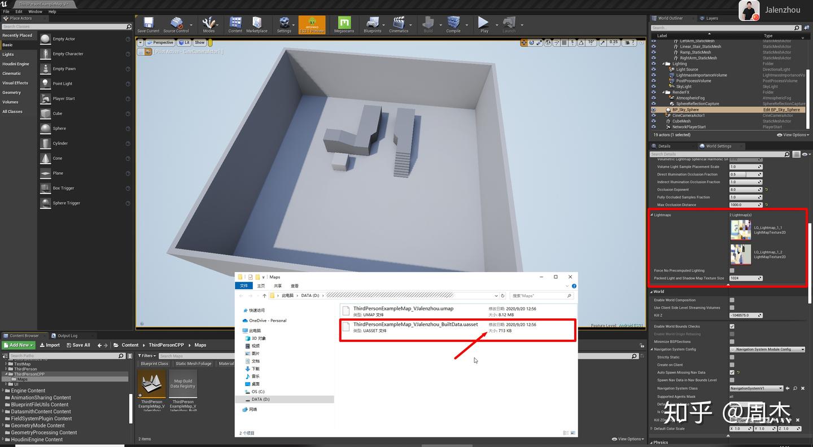813x447 pixels.
Task: Open the Marketplace toolbar icon
Action: click(257, 24)
